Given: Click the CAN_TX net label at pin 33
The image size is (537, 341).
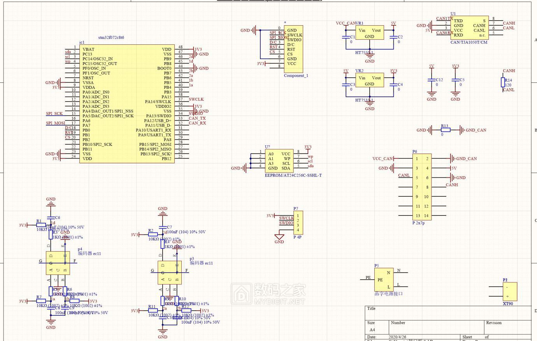Looking at the screenshot, I should tap(197, 118).
